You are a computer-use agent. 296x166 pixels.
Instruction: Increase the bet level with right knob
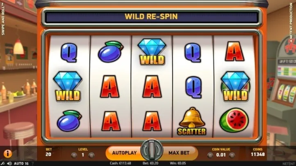click(x=91, y=155)
